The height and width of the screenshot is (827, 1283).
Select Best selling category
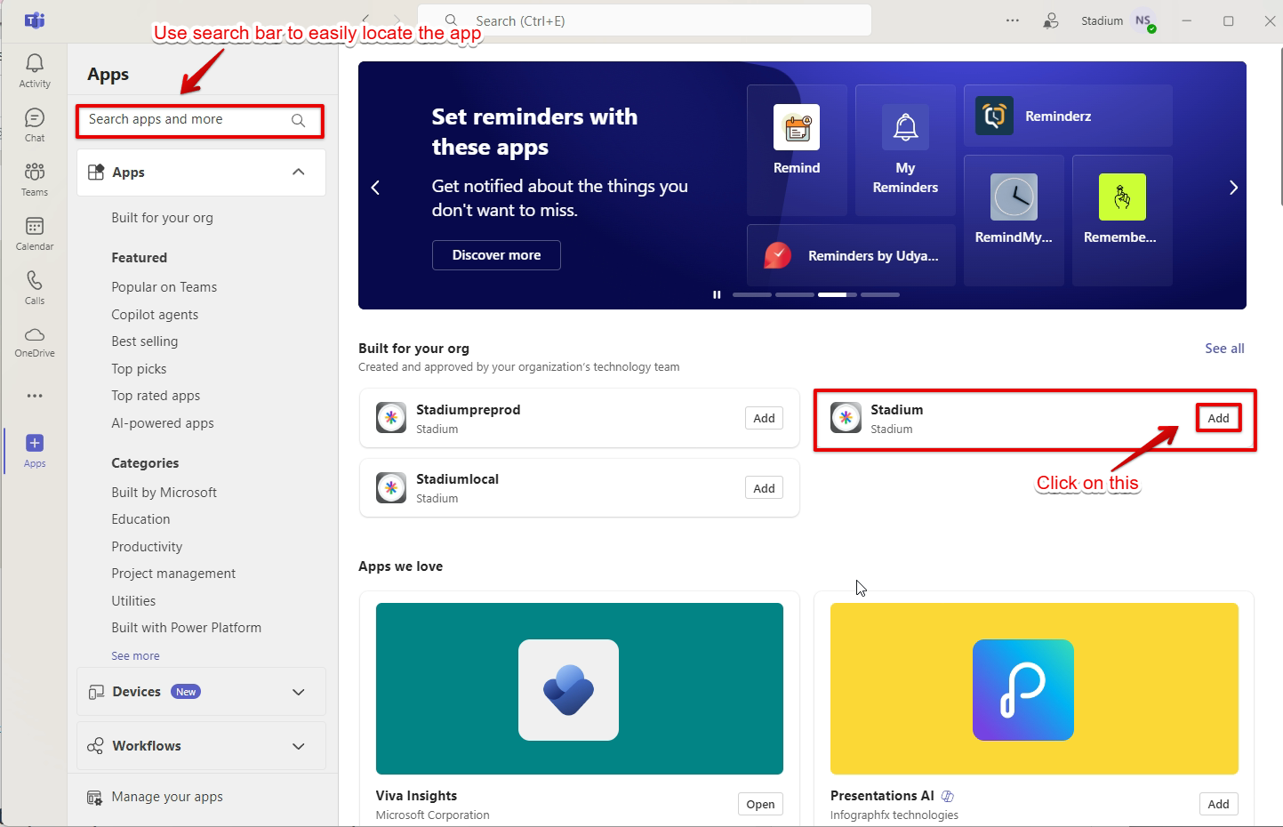pyautogui.click(x=144, y=341)
